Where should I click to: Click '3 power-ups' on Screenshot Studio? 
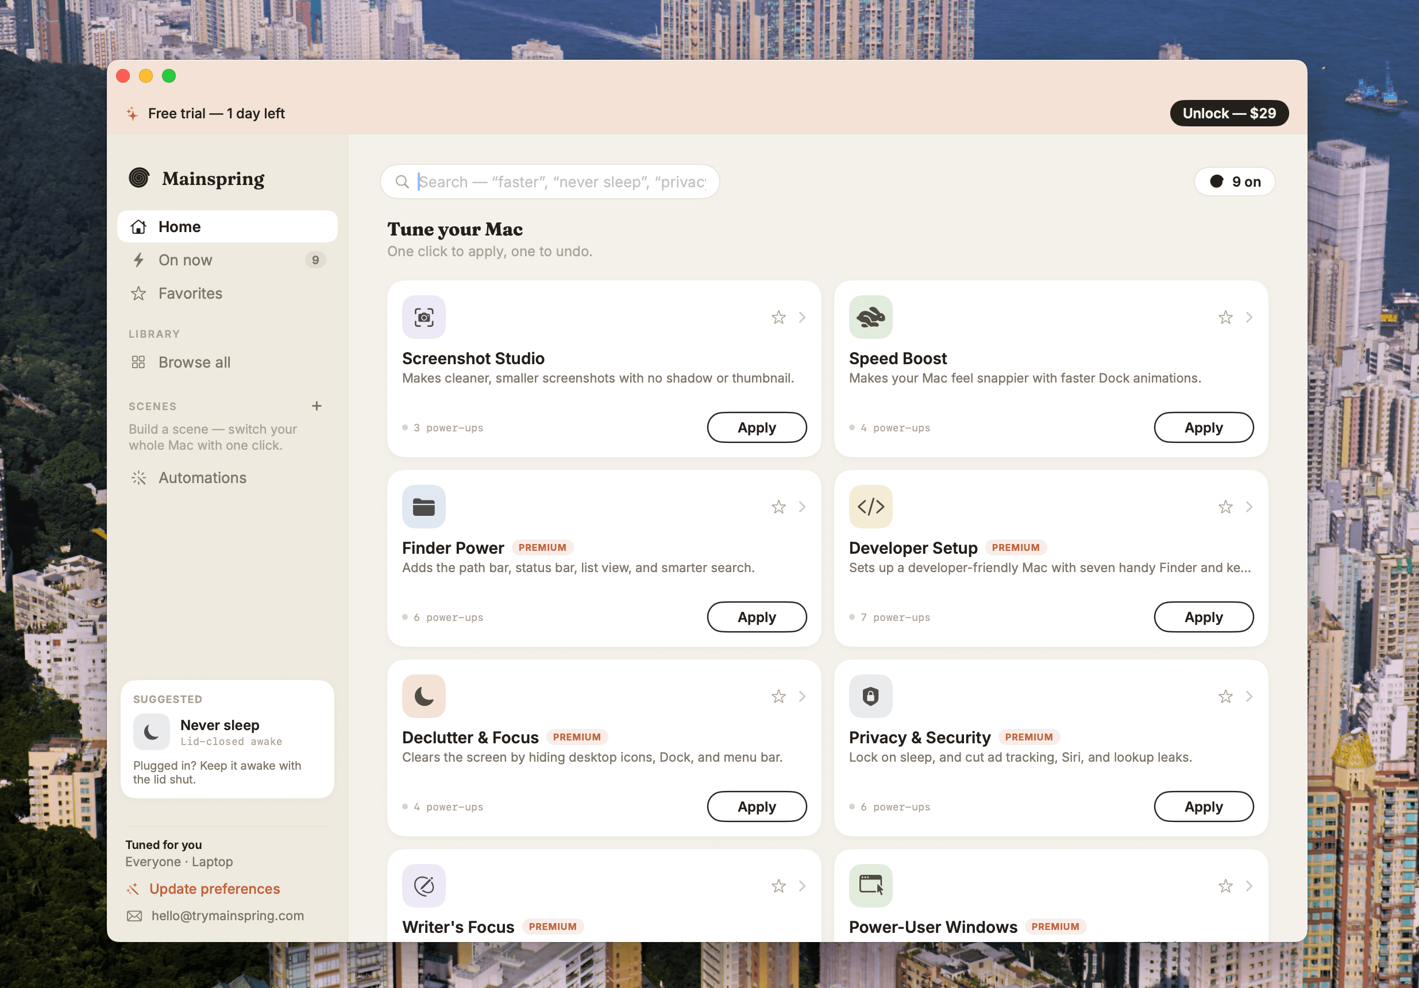[448, 427]
